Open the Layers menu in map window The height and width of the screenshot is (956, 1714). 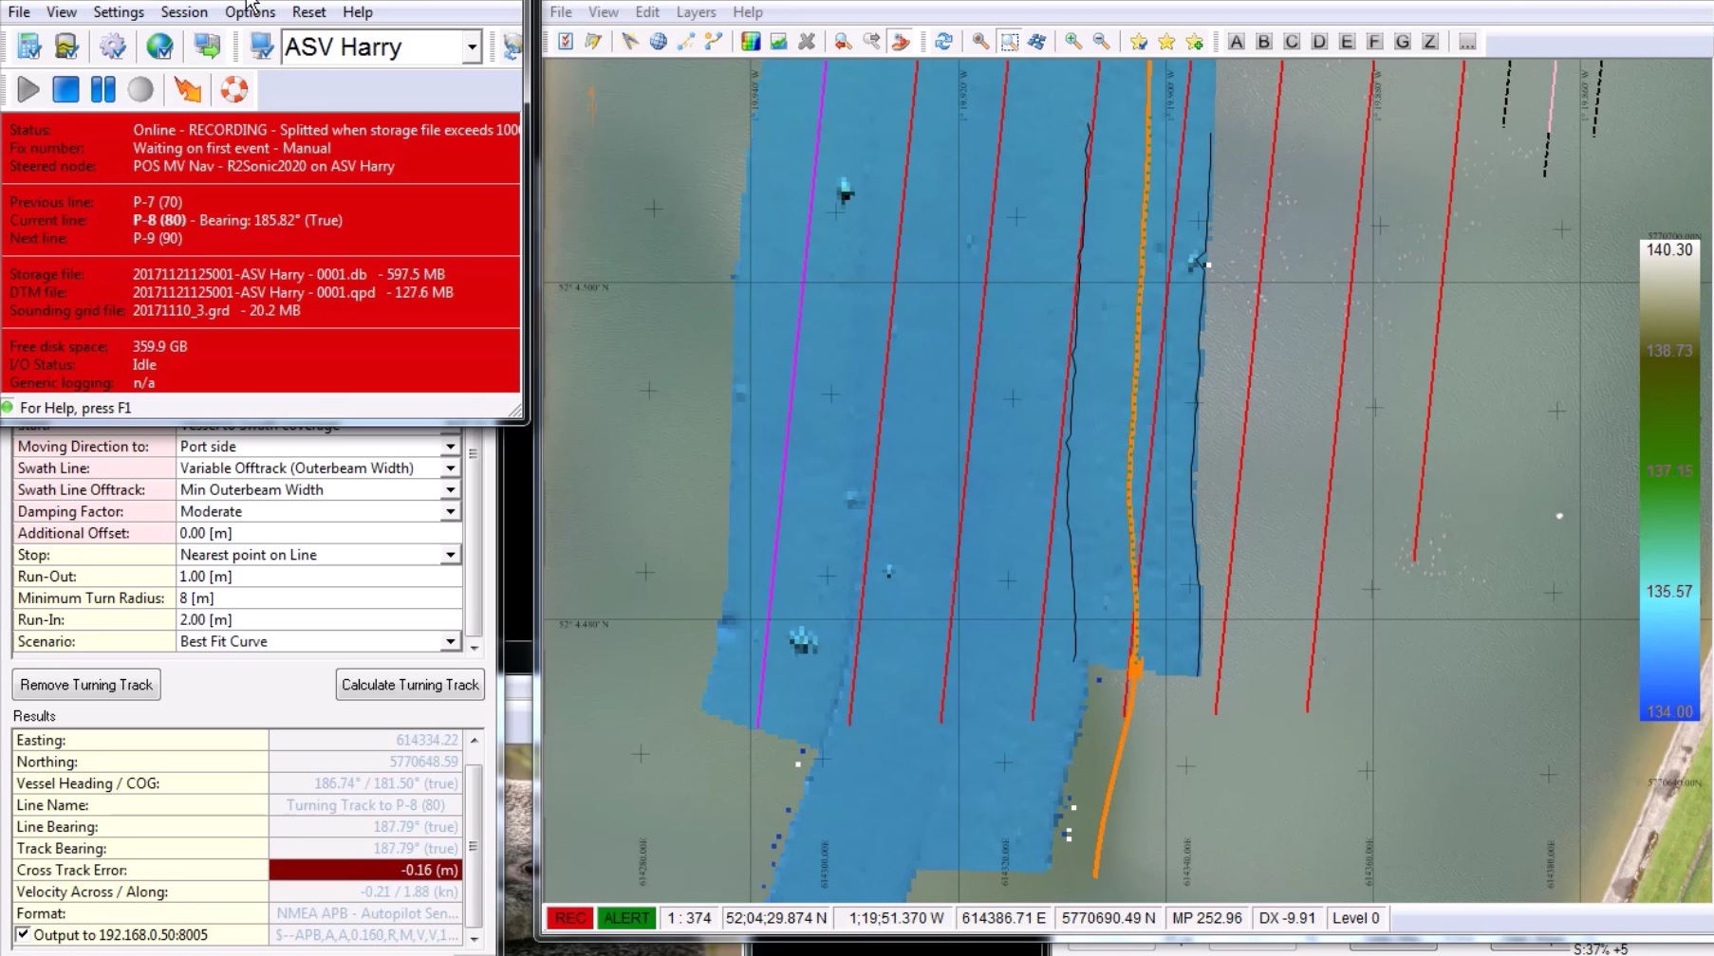pos(696,12)
